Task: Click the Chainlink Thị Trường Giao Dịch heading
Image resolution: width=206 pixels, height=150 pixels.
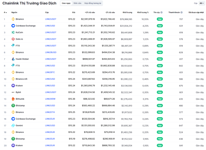Action: click(x=29, y=3)
